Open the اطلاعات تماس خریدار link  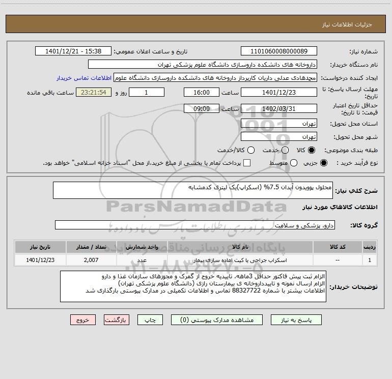(84, 78)
